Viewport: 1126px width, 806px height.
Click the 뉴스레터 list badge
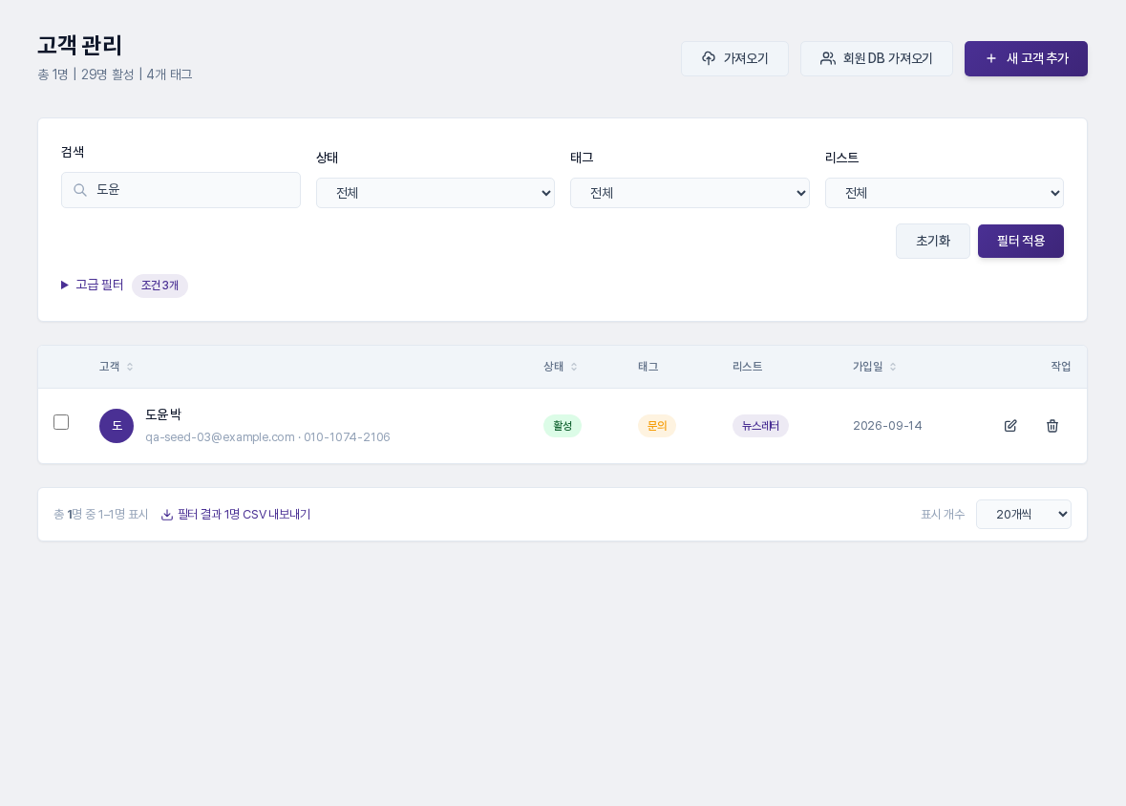click(x=760, y=426)
